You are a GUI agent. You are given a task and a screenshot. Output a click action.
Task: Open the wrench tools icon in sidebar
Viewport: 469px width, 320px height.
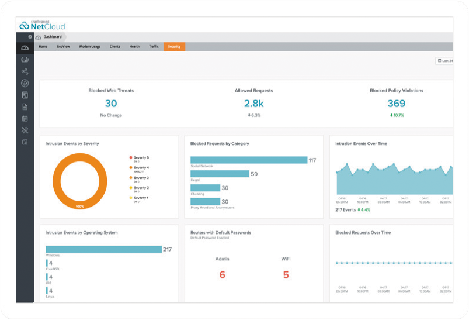pos(25,130)
